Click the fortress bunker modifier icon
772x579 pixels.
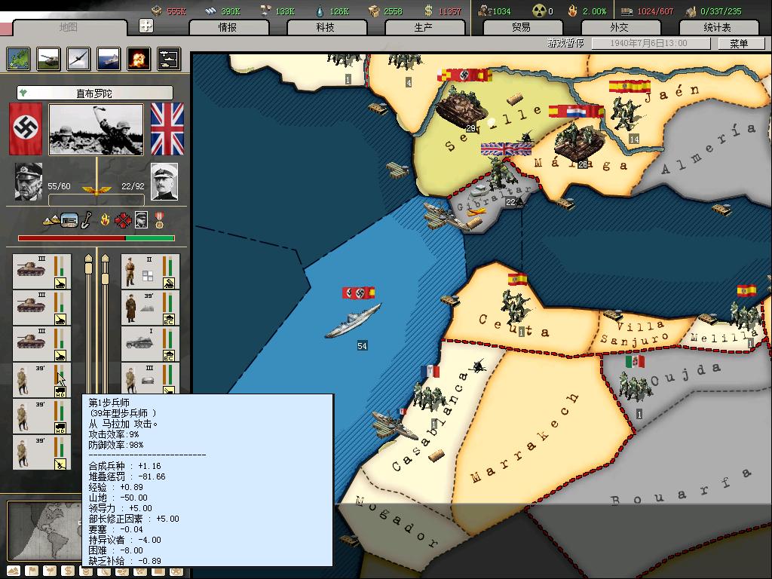(69, 220)
